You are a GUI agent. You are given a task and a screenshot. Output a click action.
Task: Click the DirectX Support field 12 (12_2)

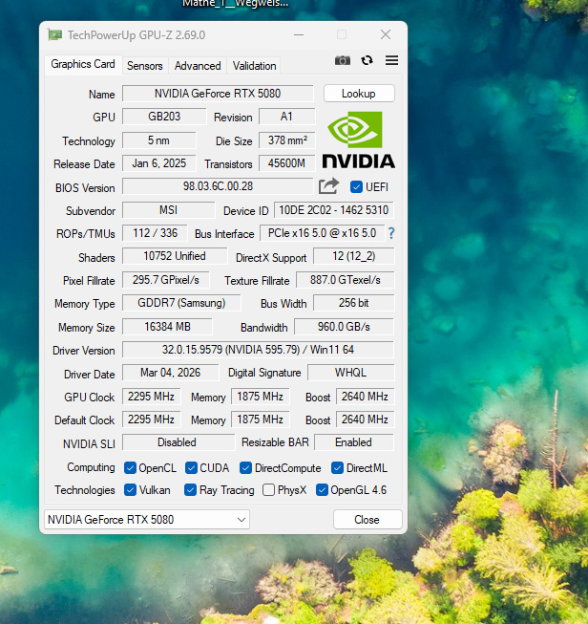(354, 256)
